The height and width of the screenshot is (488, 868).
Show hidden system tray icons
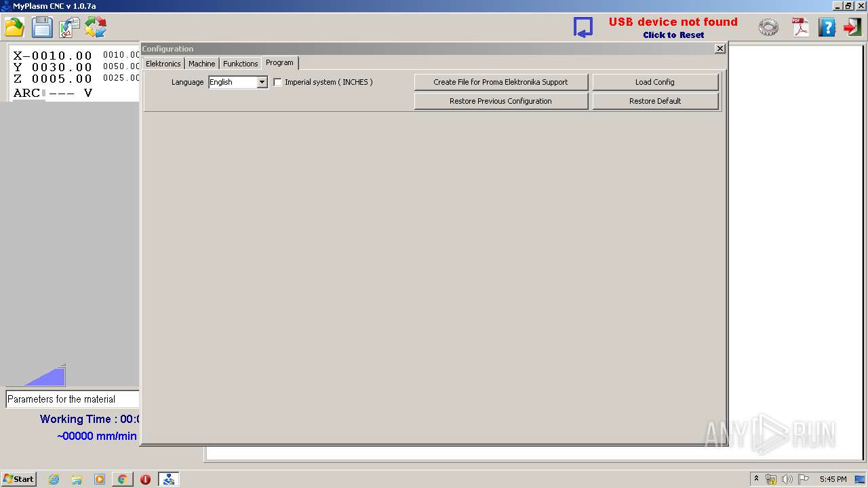click(757, 479)
